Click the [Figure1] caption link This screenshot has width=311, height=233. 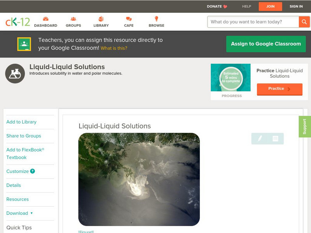(x=86, y=231)
